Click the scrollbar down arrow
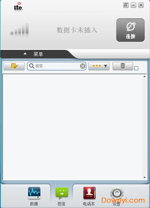Image resolution: width=150 pixels, height=208 pixels. [x=144, y=177]
